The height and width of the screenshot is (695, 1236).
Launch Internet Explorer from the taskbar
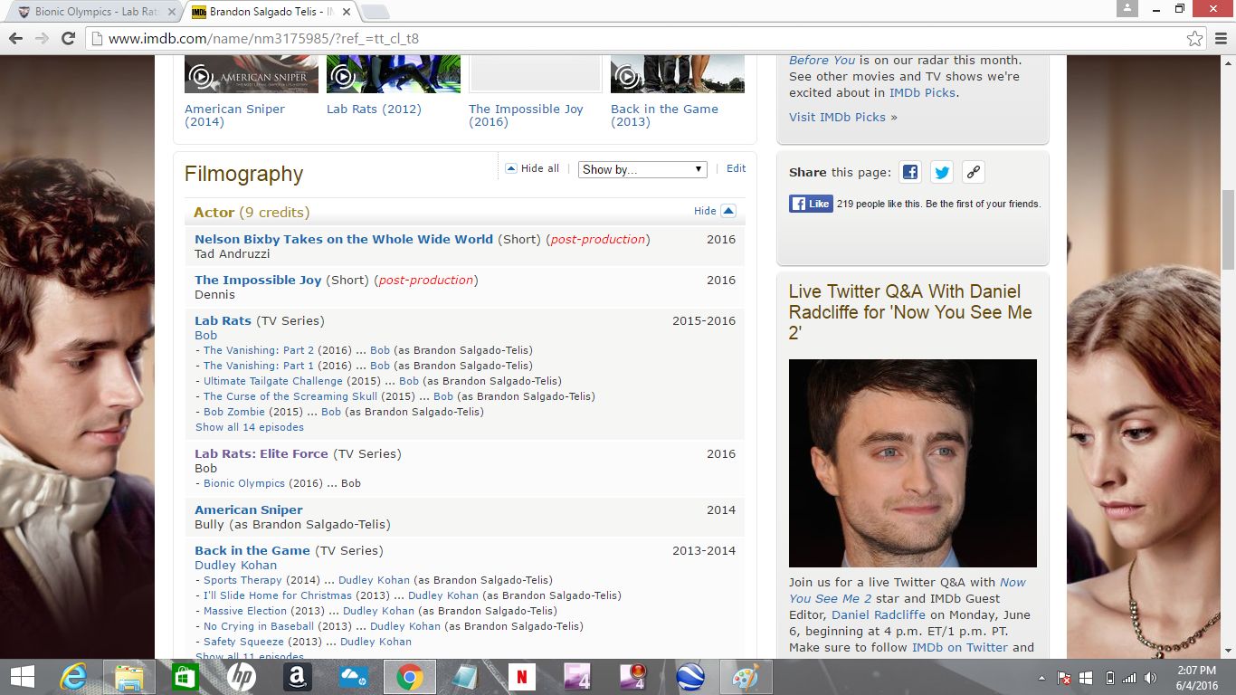point(73,677)
